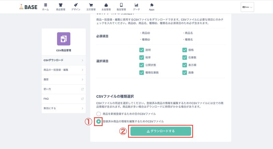Open 注文管理 cart icon

(91, 5)
